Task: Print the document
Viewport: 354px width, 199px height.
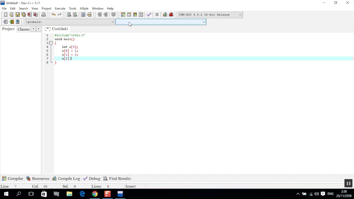Action: coord(43,15)
